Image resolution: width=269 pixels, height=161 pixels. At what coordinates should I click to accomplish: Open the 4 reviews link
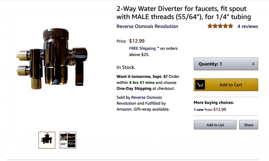tap(248, 26)
